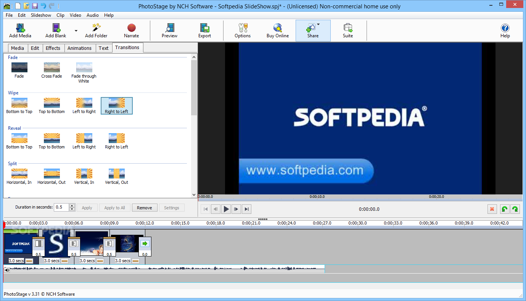Select the Transitions tab
The image size is (526, 301).
127,48
